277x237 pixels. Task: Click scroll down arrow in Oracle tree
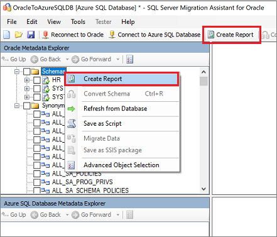click(x=204, y=189)
